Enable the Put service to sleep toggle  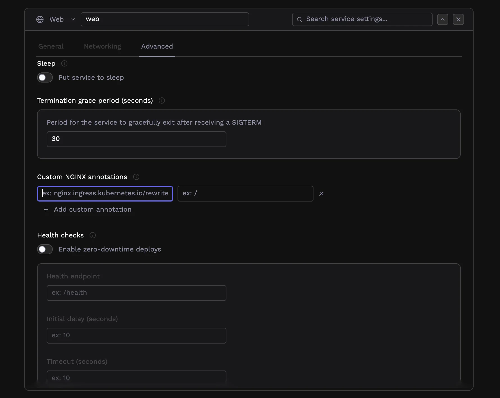point(45,77)
